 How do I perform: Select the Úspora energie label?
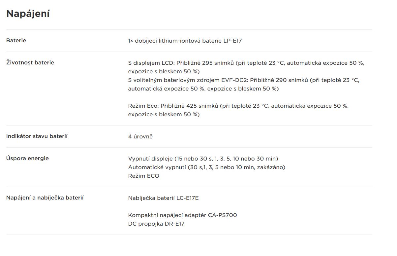27,158
